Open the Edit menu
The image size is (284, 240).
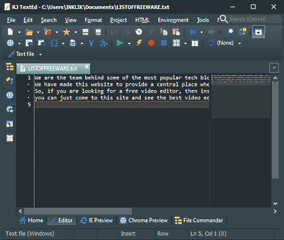[x=28, y=20]
